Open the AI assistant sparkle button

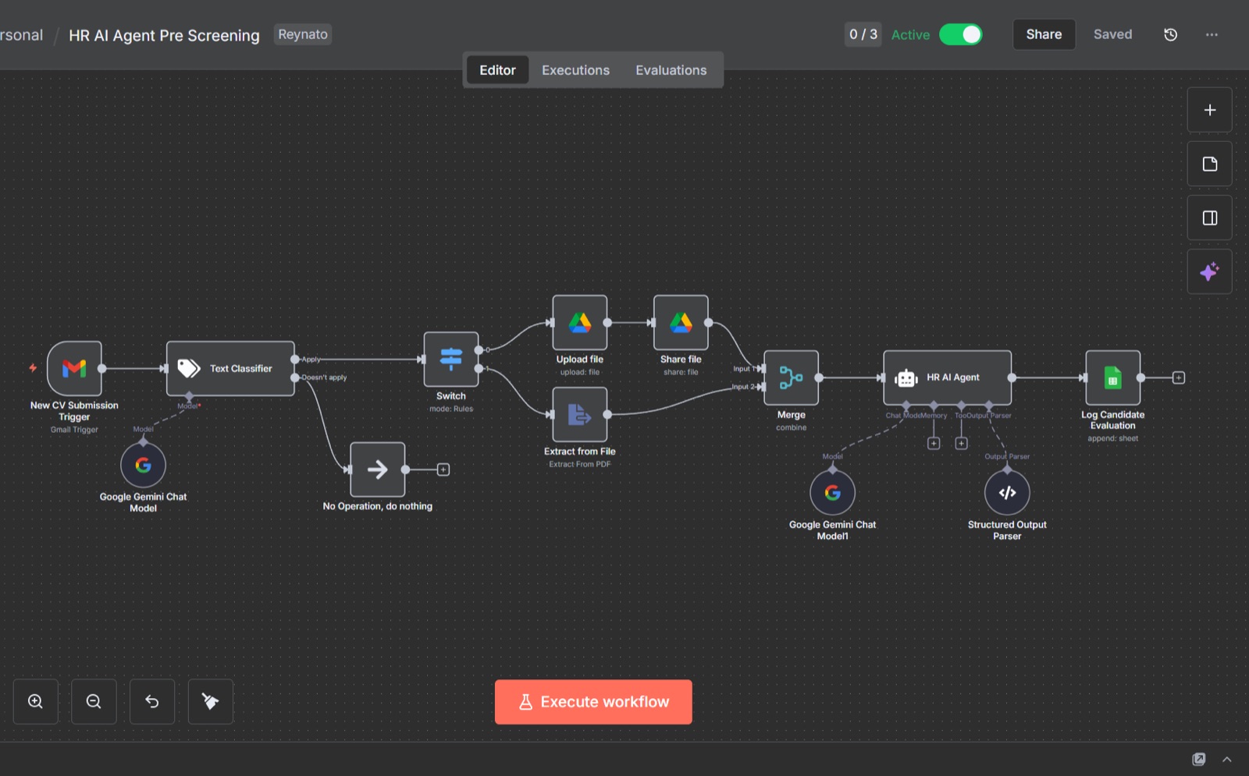tap(1210, 271)
